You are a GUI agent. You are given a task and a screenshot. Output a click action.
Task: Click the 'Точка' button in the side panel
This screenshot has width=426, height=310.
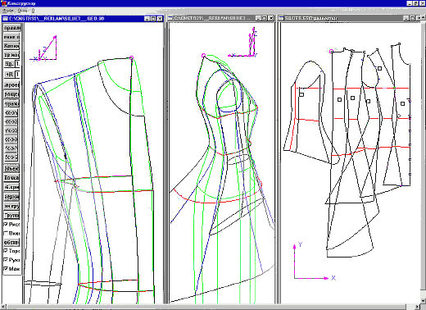[11, 178]
